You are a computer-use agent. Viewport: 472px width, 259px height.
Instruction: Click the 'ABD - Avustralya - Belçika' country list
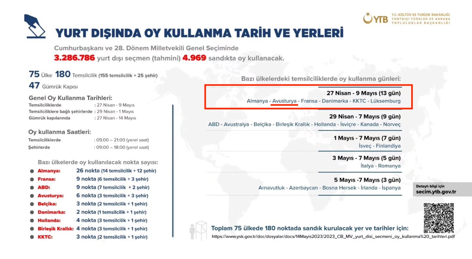point(305,125)
